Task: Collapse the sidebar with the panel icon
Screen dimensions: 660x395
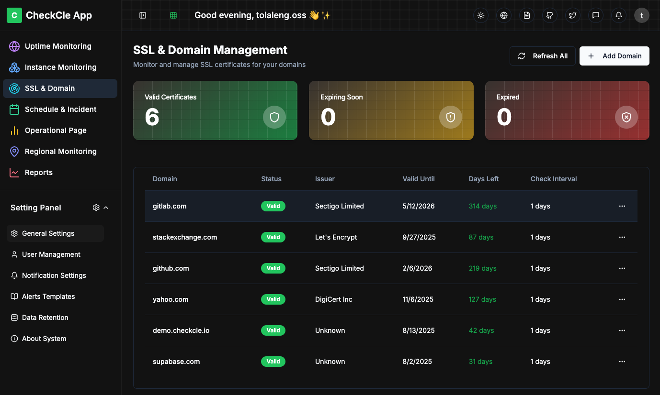Action: [142, 15]
